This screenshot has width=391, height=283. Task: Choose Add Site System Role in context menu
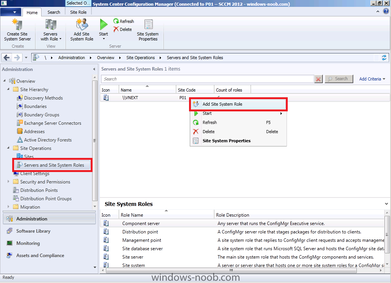coord(239,105)
